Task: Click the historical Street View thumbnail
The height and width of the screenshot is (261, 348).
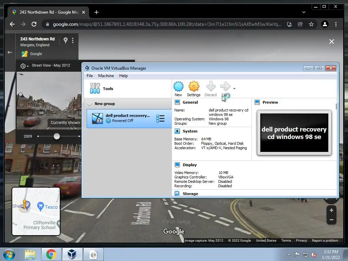Action: point(49,101)
